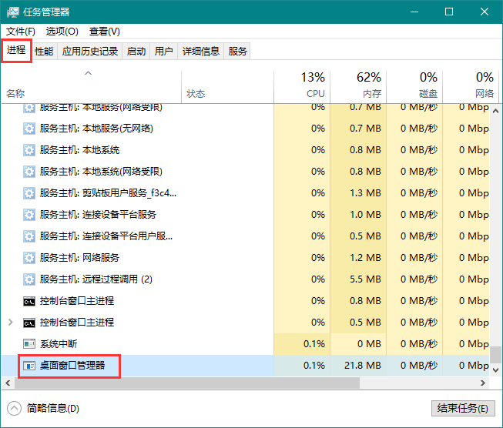Click 0 MB memory value of 系统中断
The image size is (503, 428).
click(x=369, y=344)
